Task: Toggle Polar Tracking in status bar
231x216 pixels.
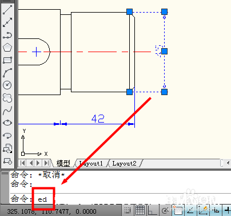Action: click(165, 211)
